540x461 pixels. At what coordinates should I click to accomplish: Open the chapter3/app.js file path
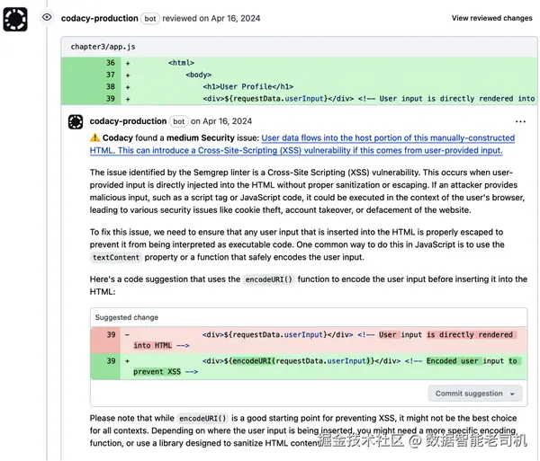(x=103, y=47)
